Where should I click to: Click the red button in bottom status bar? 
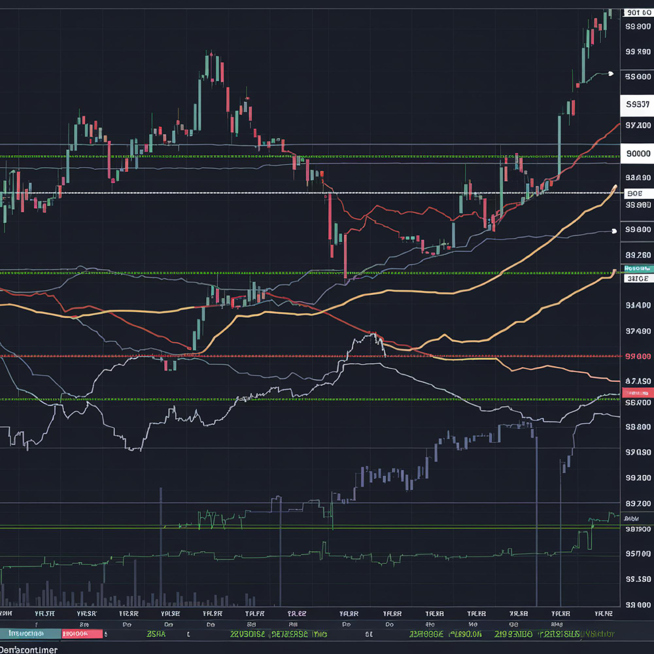point(82,634)
